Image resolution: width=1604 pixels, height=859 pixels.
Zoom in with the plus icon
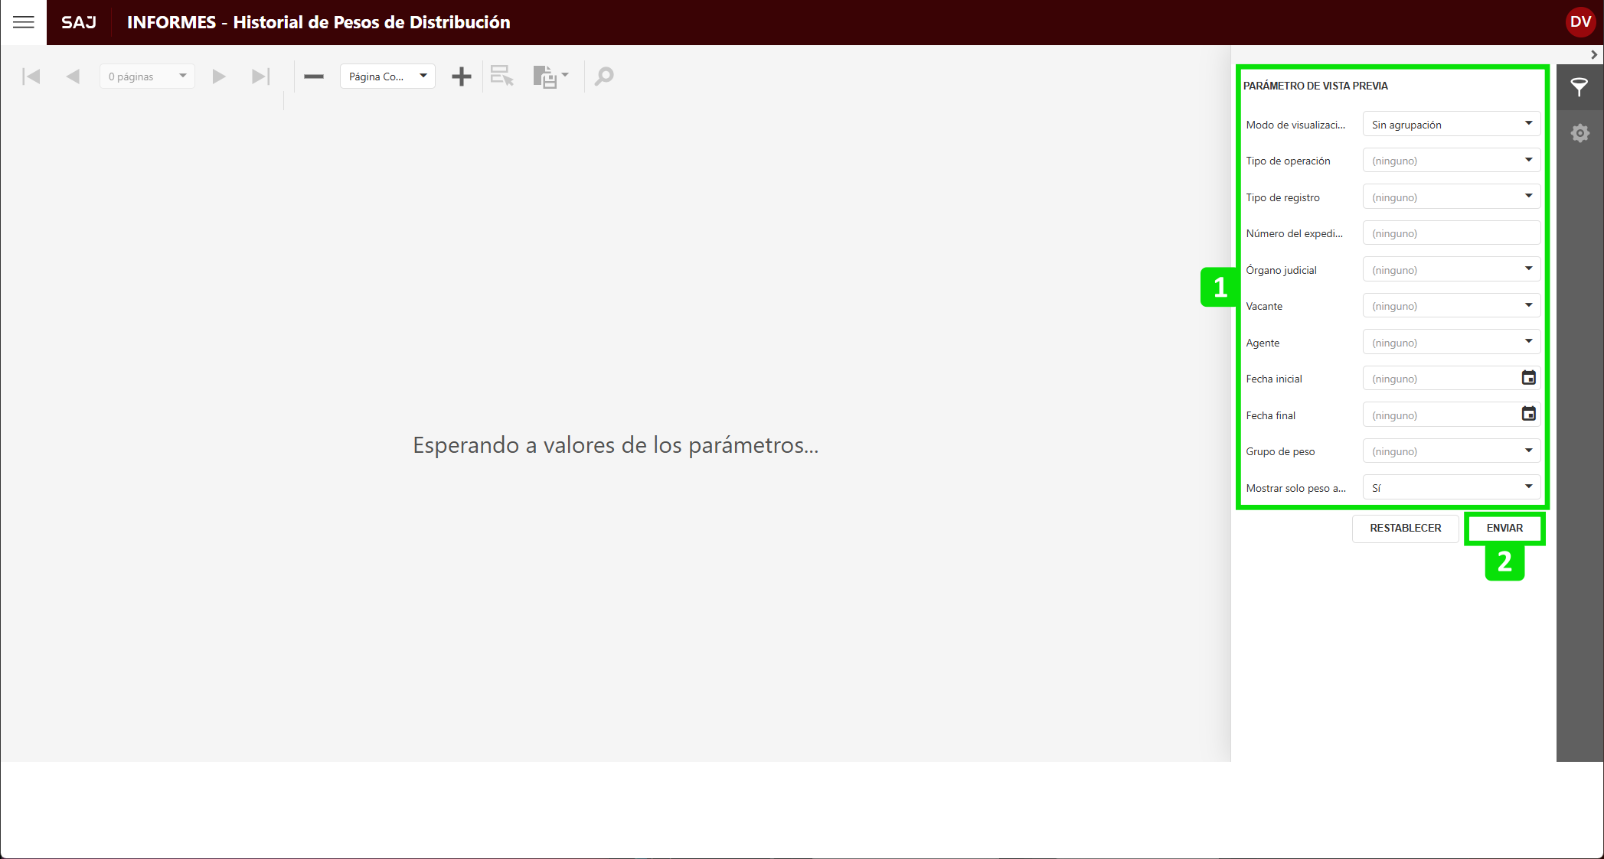point(461,76)
